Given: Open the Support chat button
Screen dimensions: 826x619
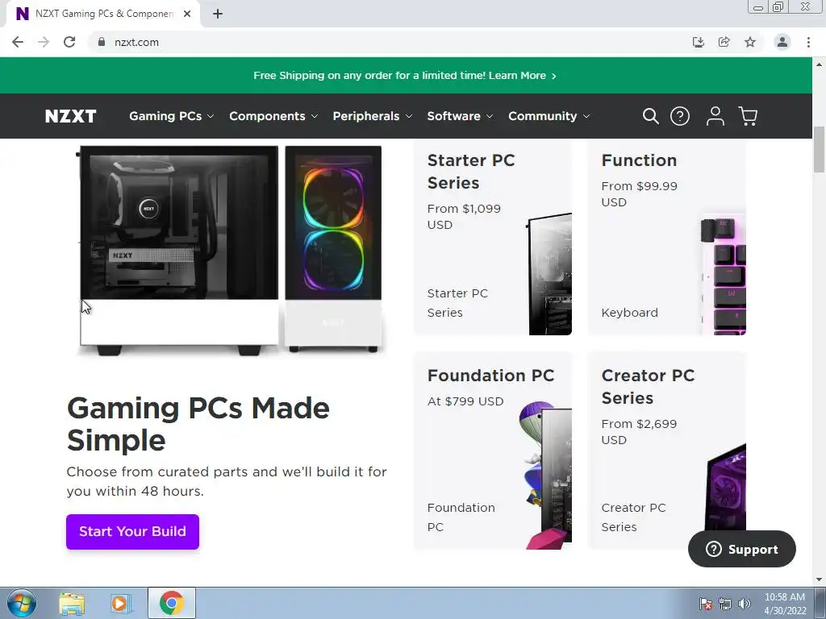Looking at the screenshot, I should point(742,549).
